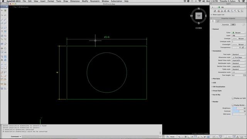The image size is (247, 139).
Task: Switch to All properties view
Action: [x=233, y=25]
